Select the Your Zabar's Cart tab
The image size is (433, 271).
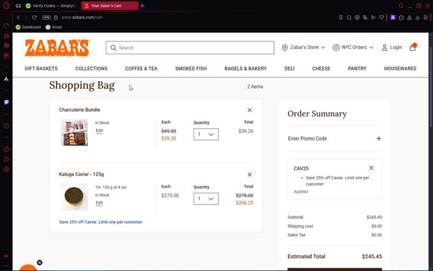click(x=110, y=6)
